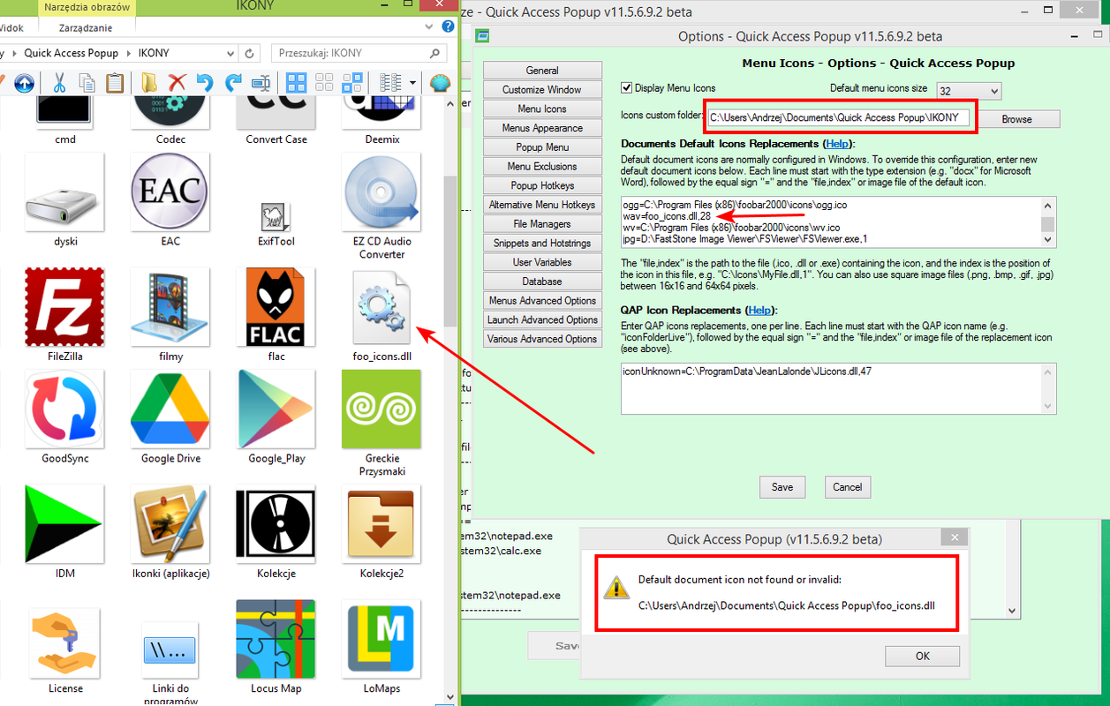The height and width of the screenshot is (706, 1110).
Task: Click the Redo arrow toolbar icon
Action: pos(232,83)
